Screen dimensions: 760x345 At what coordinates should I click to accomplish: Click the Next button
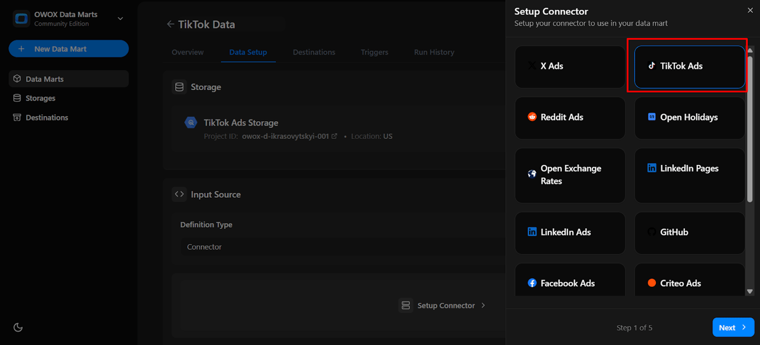[x=733, y=327]
